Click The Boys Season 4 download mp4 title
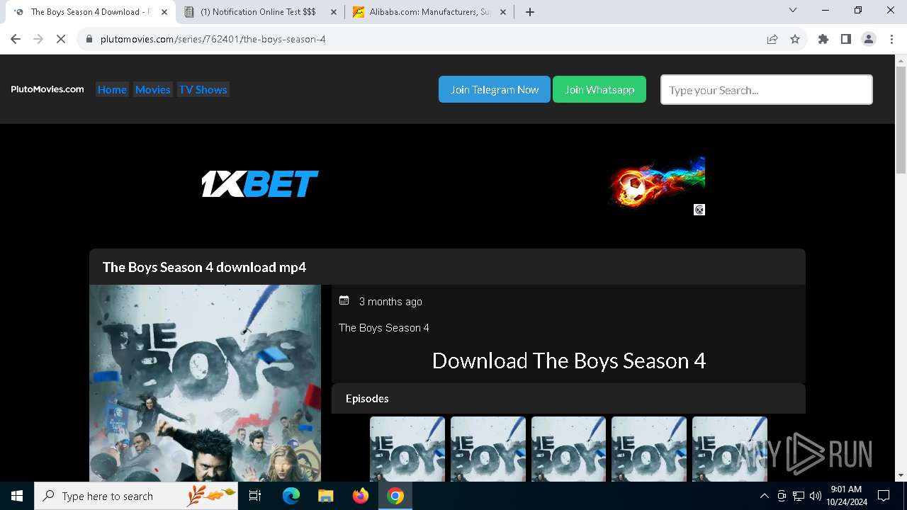Screen dimensions: 907x510 pyautogui.click(x=204, y=267)
